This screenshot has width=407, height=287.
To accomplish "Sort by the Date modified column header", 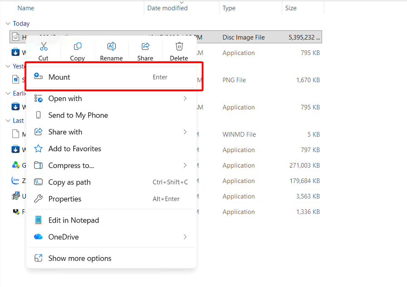I will click(x=168, y=8).
